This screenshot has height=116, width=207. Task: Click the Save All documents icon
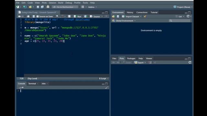[42, 7]
